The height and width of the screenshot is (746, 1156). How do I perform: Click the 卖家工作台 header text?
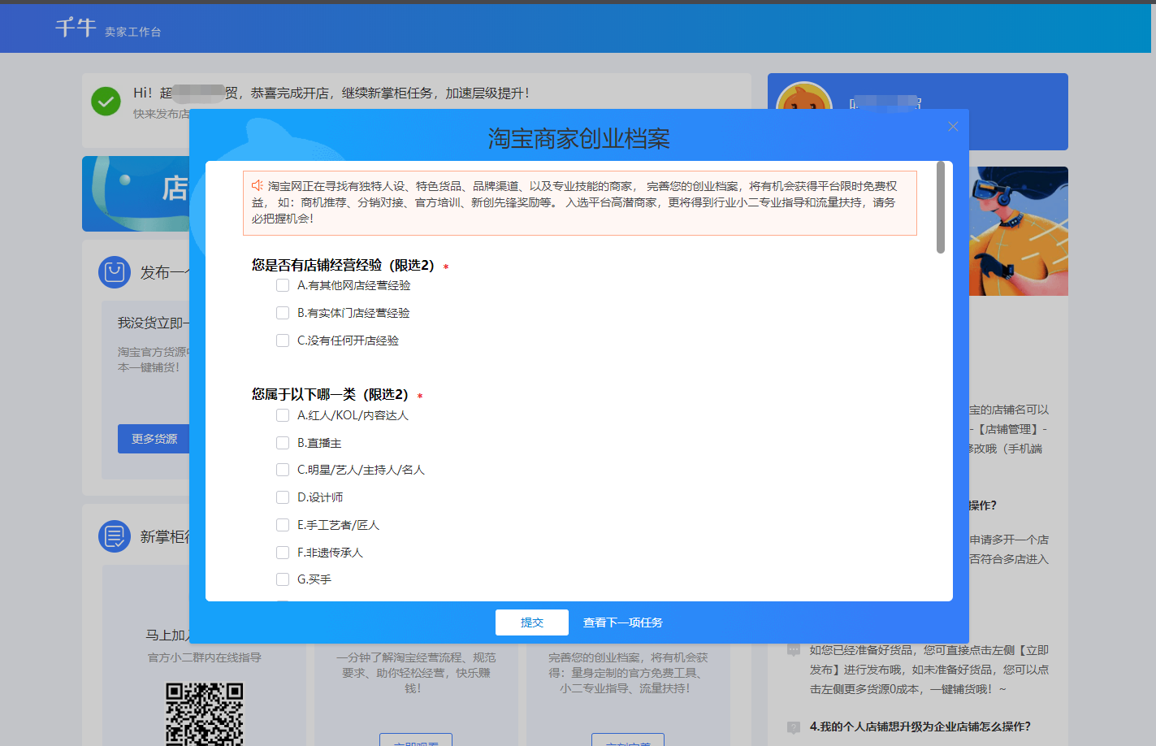[133, 32]
